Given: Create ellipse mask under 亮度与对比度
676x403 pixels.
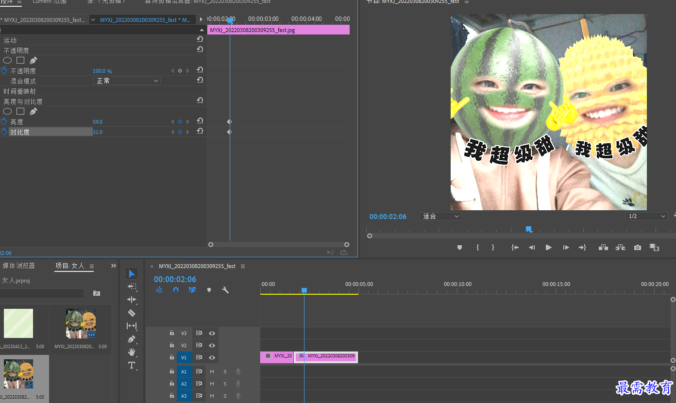Looking at the screenshot, I should 7,112.
